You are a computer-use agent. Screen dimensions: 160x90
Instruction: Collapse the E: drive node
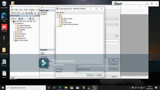point(57,17)
